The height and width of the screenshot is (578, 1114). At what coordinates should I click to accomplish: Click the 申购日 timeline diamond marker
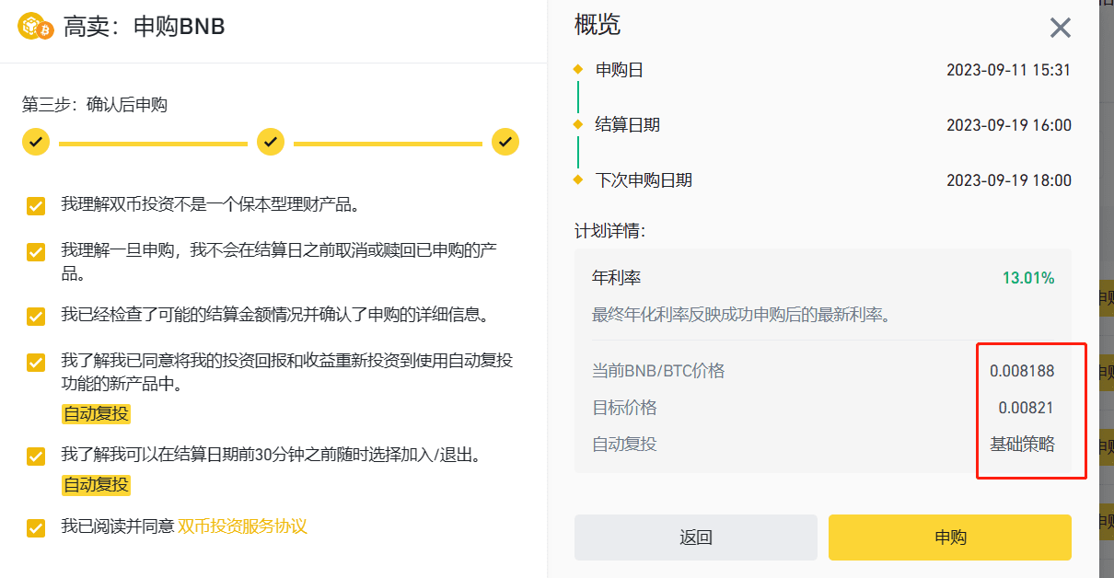coord(578,69)
